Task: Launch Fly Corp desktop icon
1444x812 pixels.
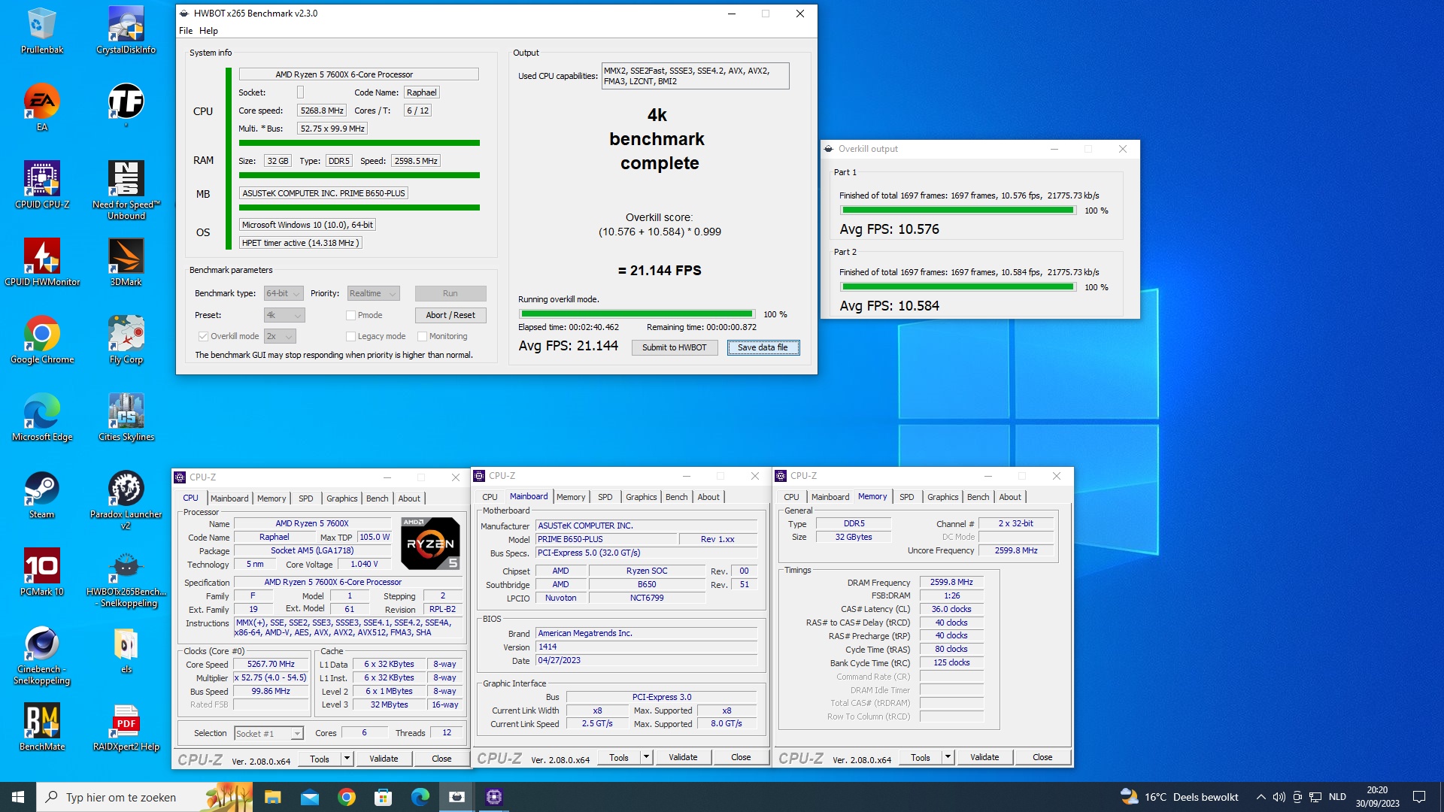Action: [126, 340]
